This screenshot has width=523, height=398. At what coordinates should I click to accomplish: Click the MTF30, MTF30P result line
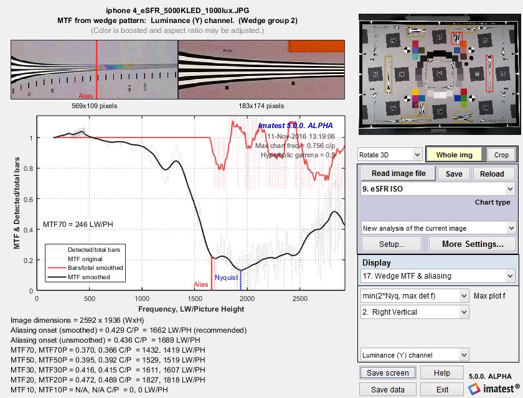pyautogui.click(x=108, y=369)
